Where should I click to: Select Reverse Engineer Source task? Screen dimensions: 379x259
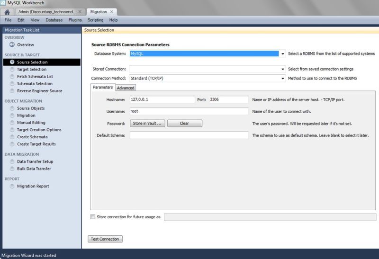[40, 91]
